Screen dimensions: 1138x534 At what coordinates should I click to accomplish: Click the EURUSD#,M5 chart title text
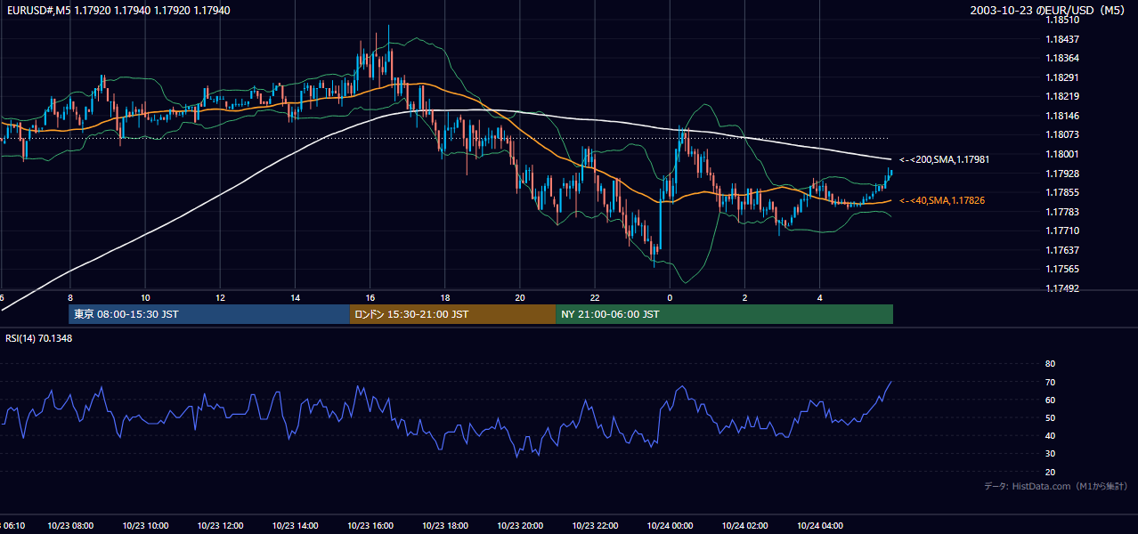pos(118,11)
